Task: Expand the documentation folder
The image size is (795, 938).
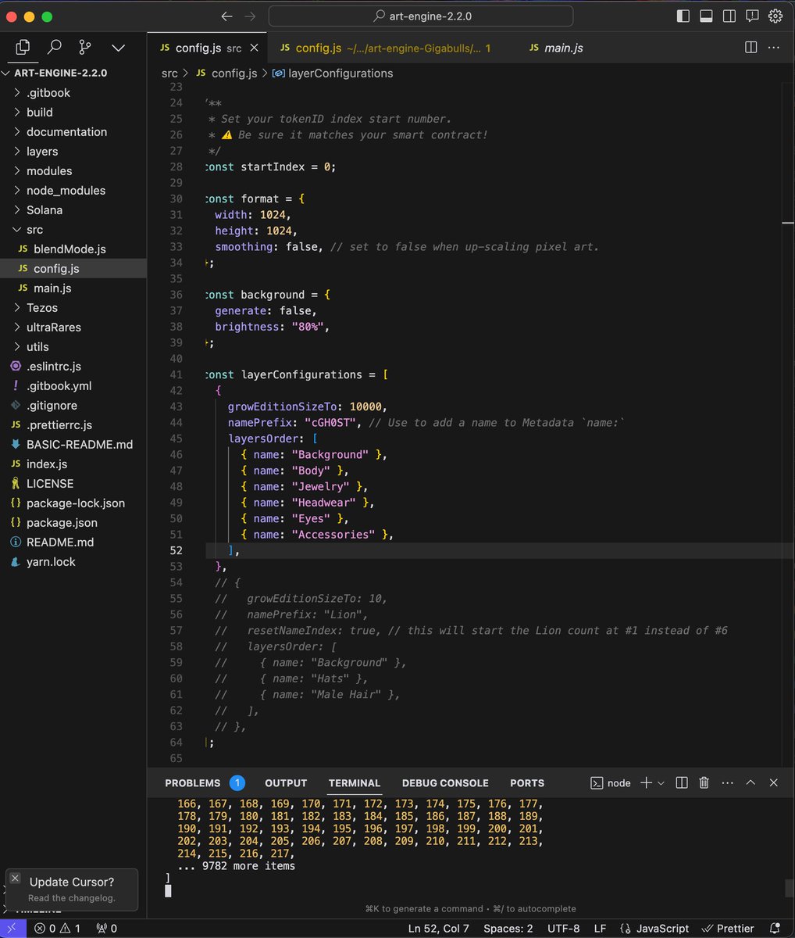Action: [73, 131]
